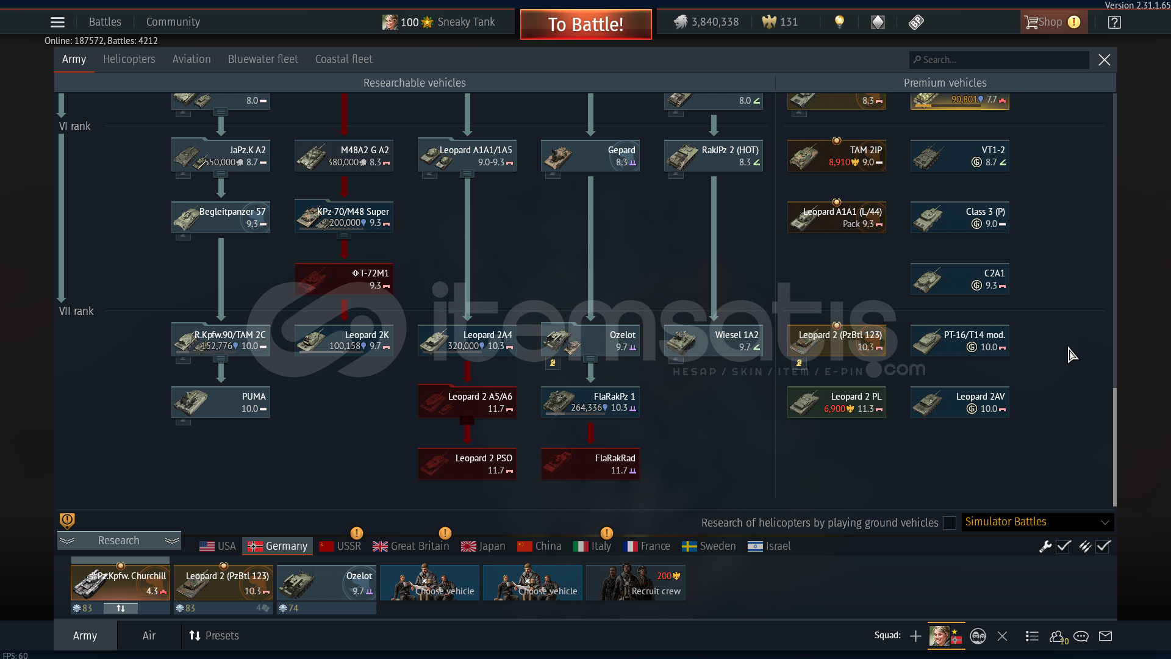Open the mail envelope icon
The width and height of the screenshot is (1171, 659).
coord(1105,636)
